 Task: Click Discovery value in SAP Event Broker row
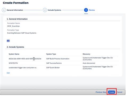[98, 68]
